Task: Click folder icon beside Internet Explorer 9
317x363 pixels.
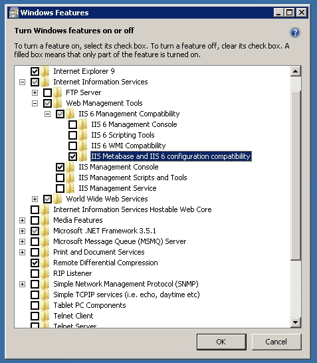Action: click(x=45, y=71)
